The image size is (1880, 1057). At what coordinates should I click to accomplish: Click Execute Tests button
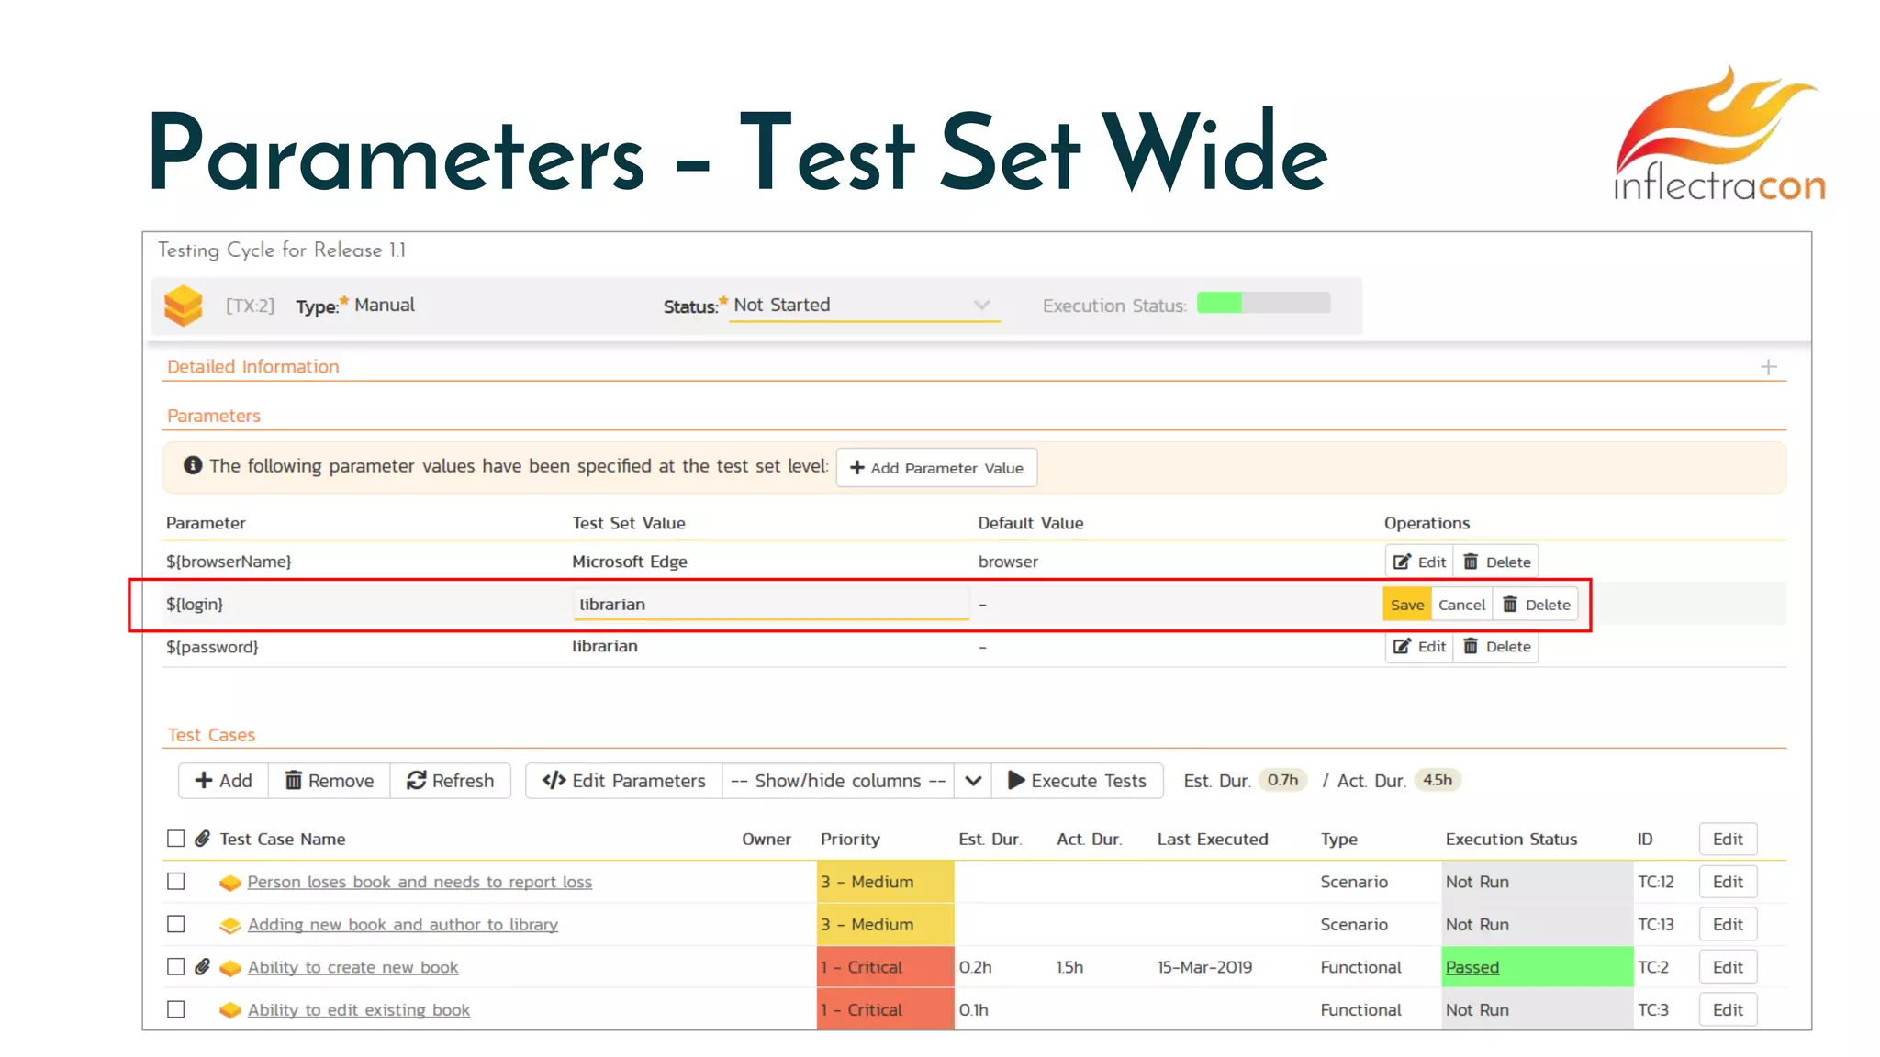click(1077, 781)
